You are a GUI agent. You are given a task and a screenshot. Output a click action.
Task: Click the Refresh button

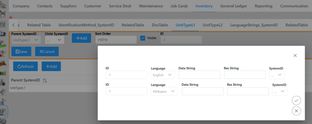point(25,66)
